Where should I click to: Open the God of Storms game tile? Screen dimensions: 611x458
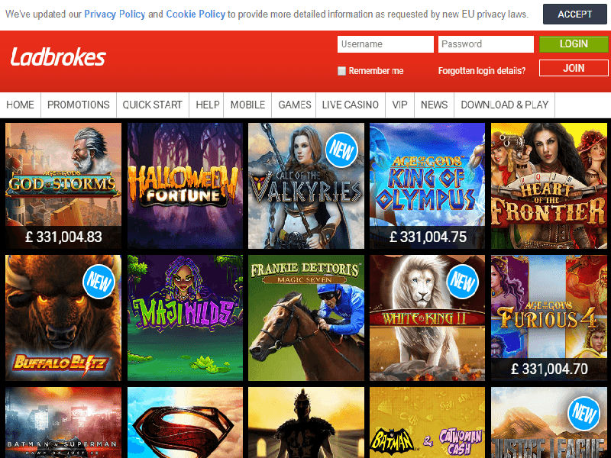click(63, 185)
